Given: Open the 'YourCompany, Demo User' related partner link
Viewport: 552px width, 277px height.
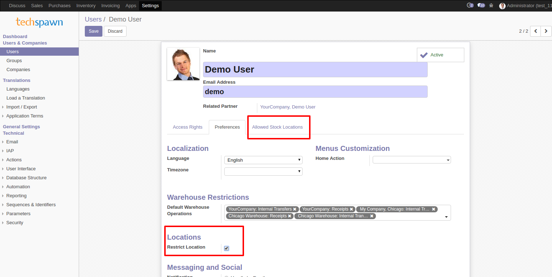Looking at the screenshot, I should coord(287,107).
